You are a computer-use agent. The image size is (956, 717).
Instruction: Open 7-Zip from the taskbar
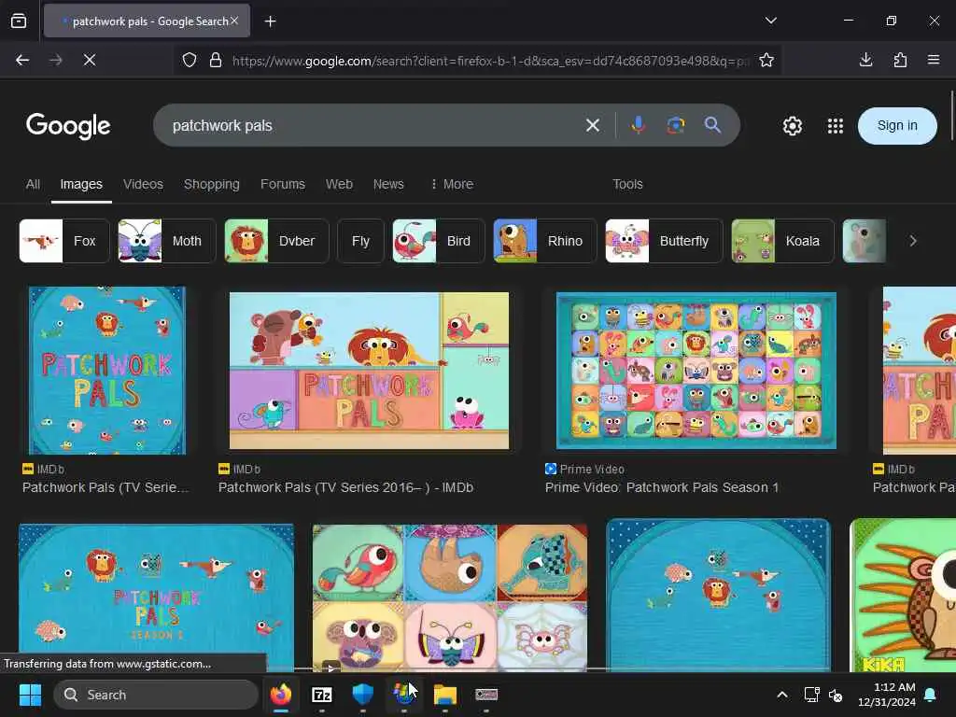[322, 695]
